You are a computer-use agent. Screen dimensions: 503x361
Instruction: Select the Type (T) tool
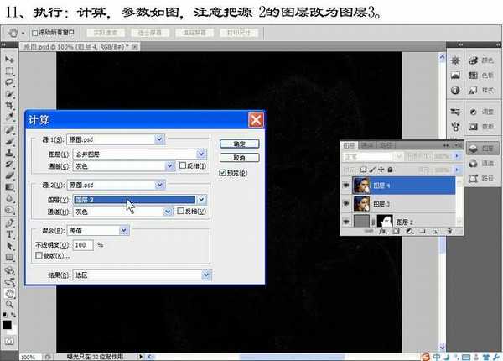(8, 235)
